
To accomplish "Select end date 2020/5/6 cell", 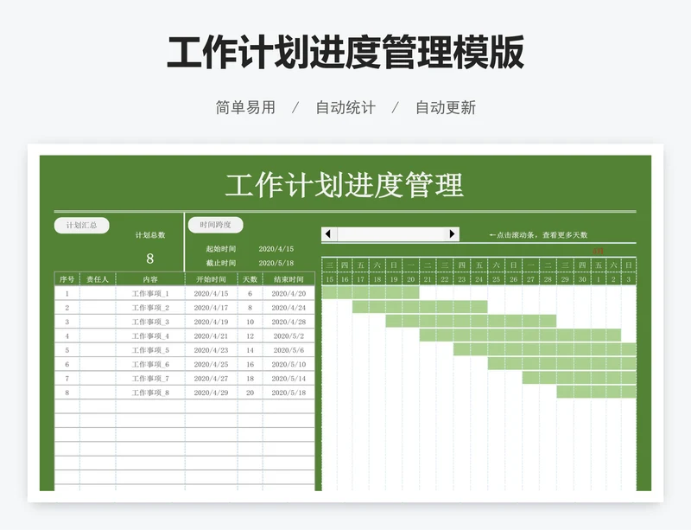I will pos(288,350).
